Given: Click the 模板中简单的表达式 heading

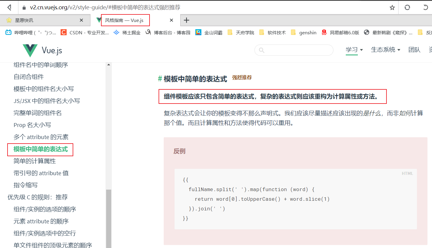Looking at the screenshot, I should click(195, 79).
